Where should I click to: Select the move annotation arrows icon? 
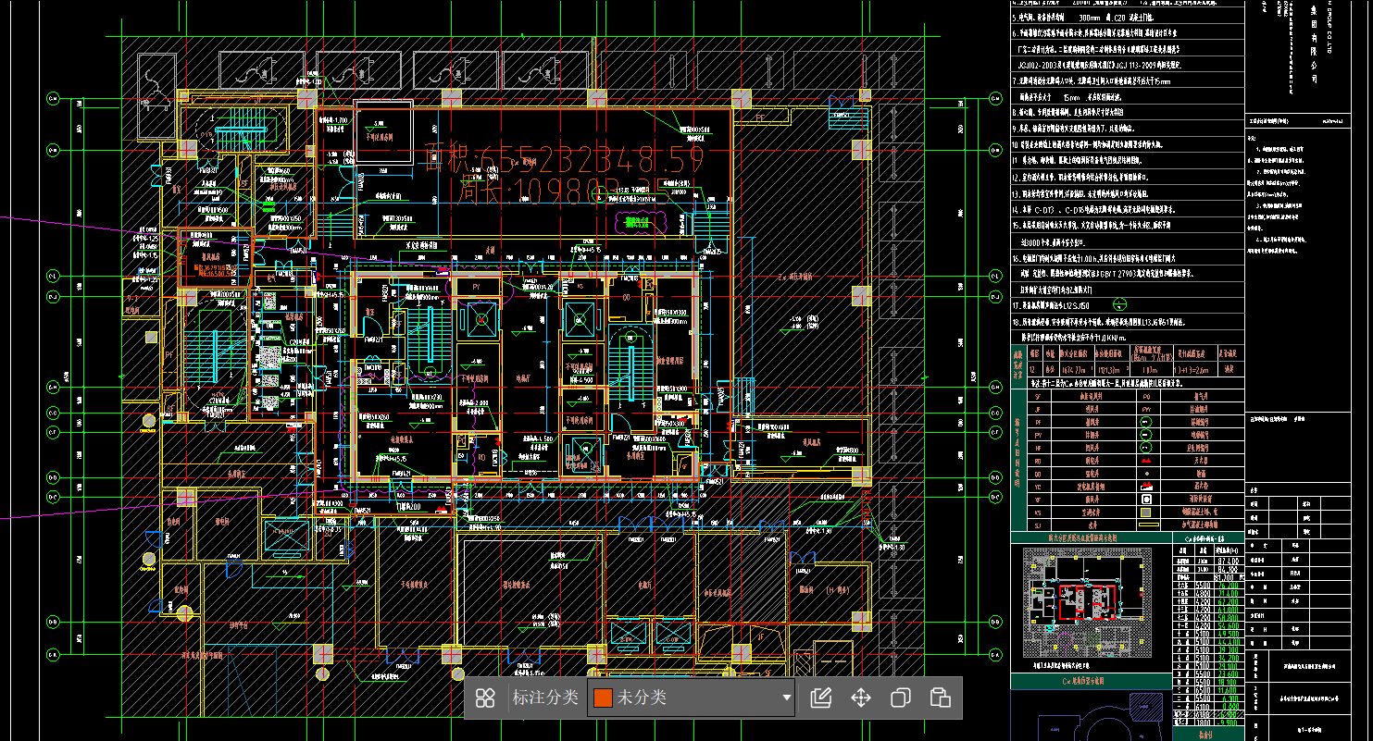[861, 698]
